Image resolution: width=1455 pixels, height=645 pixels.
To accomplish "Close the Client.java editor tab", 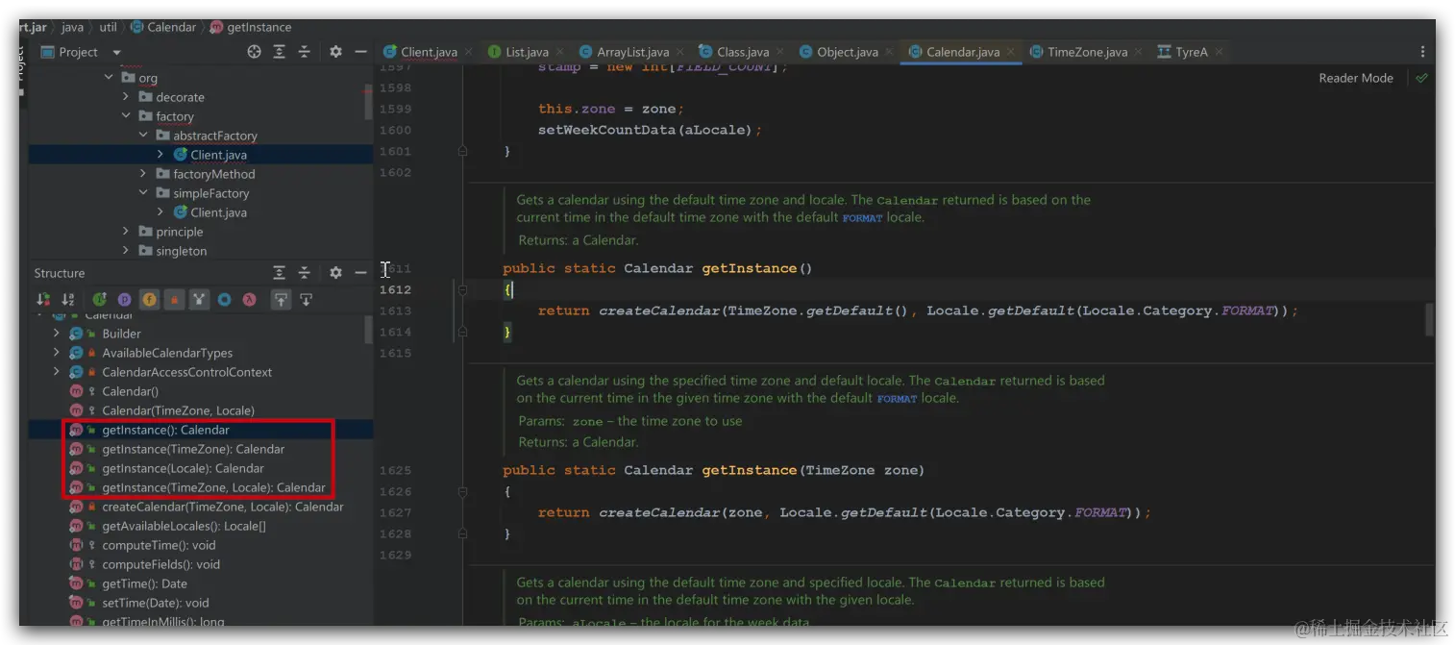I will [468, 52].
